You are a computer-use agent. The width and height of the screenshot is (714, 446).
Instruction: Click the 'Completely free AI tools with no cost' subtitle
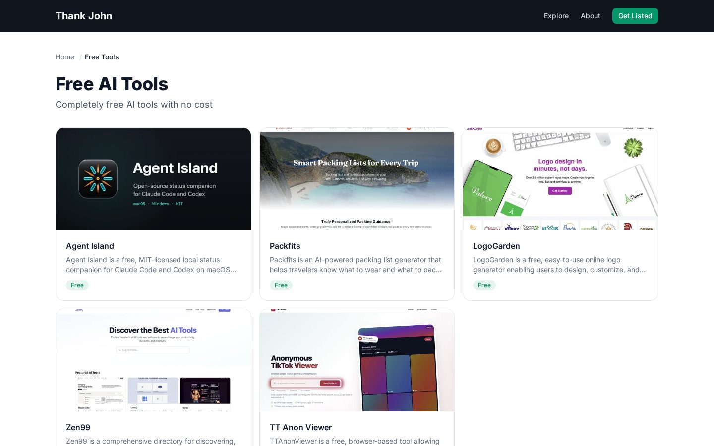tap(134, 105)
